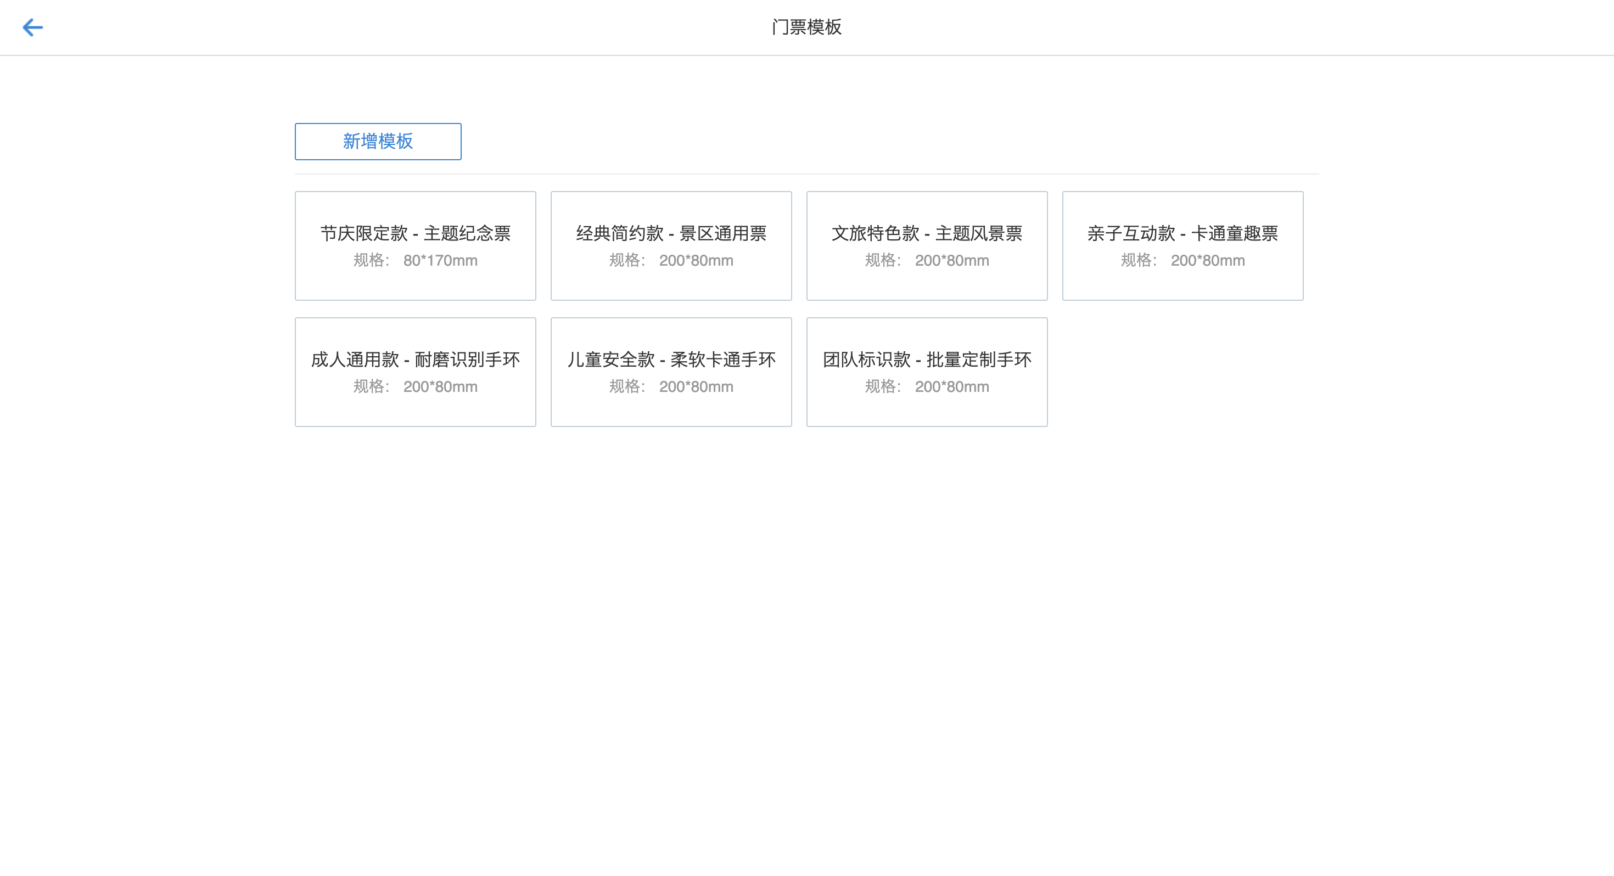Viewport: 1614px width, 876px height.
Task: Click the 200*80mm text on 儿童安全款
Action: point(696,386)
